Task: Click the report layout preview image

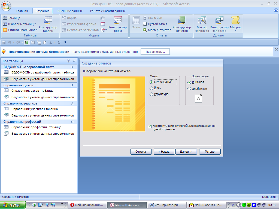Action: [x=114, y=104]
